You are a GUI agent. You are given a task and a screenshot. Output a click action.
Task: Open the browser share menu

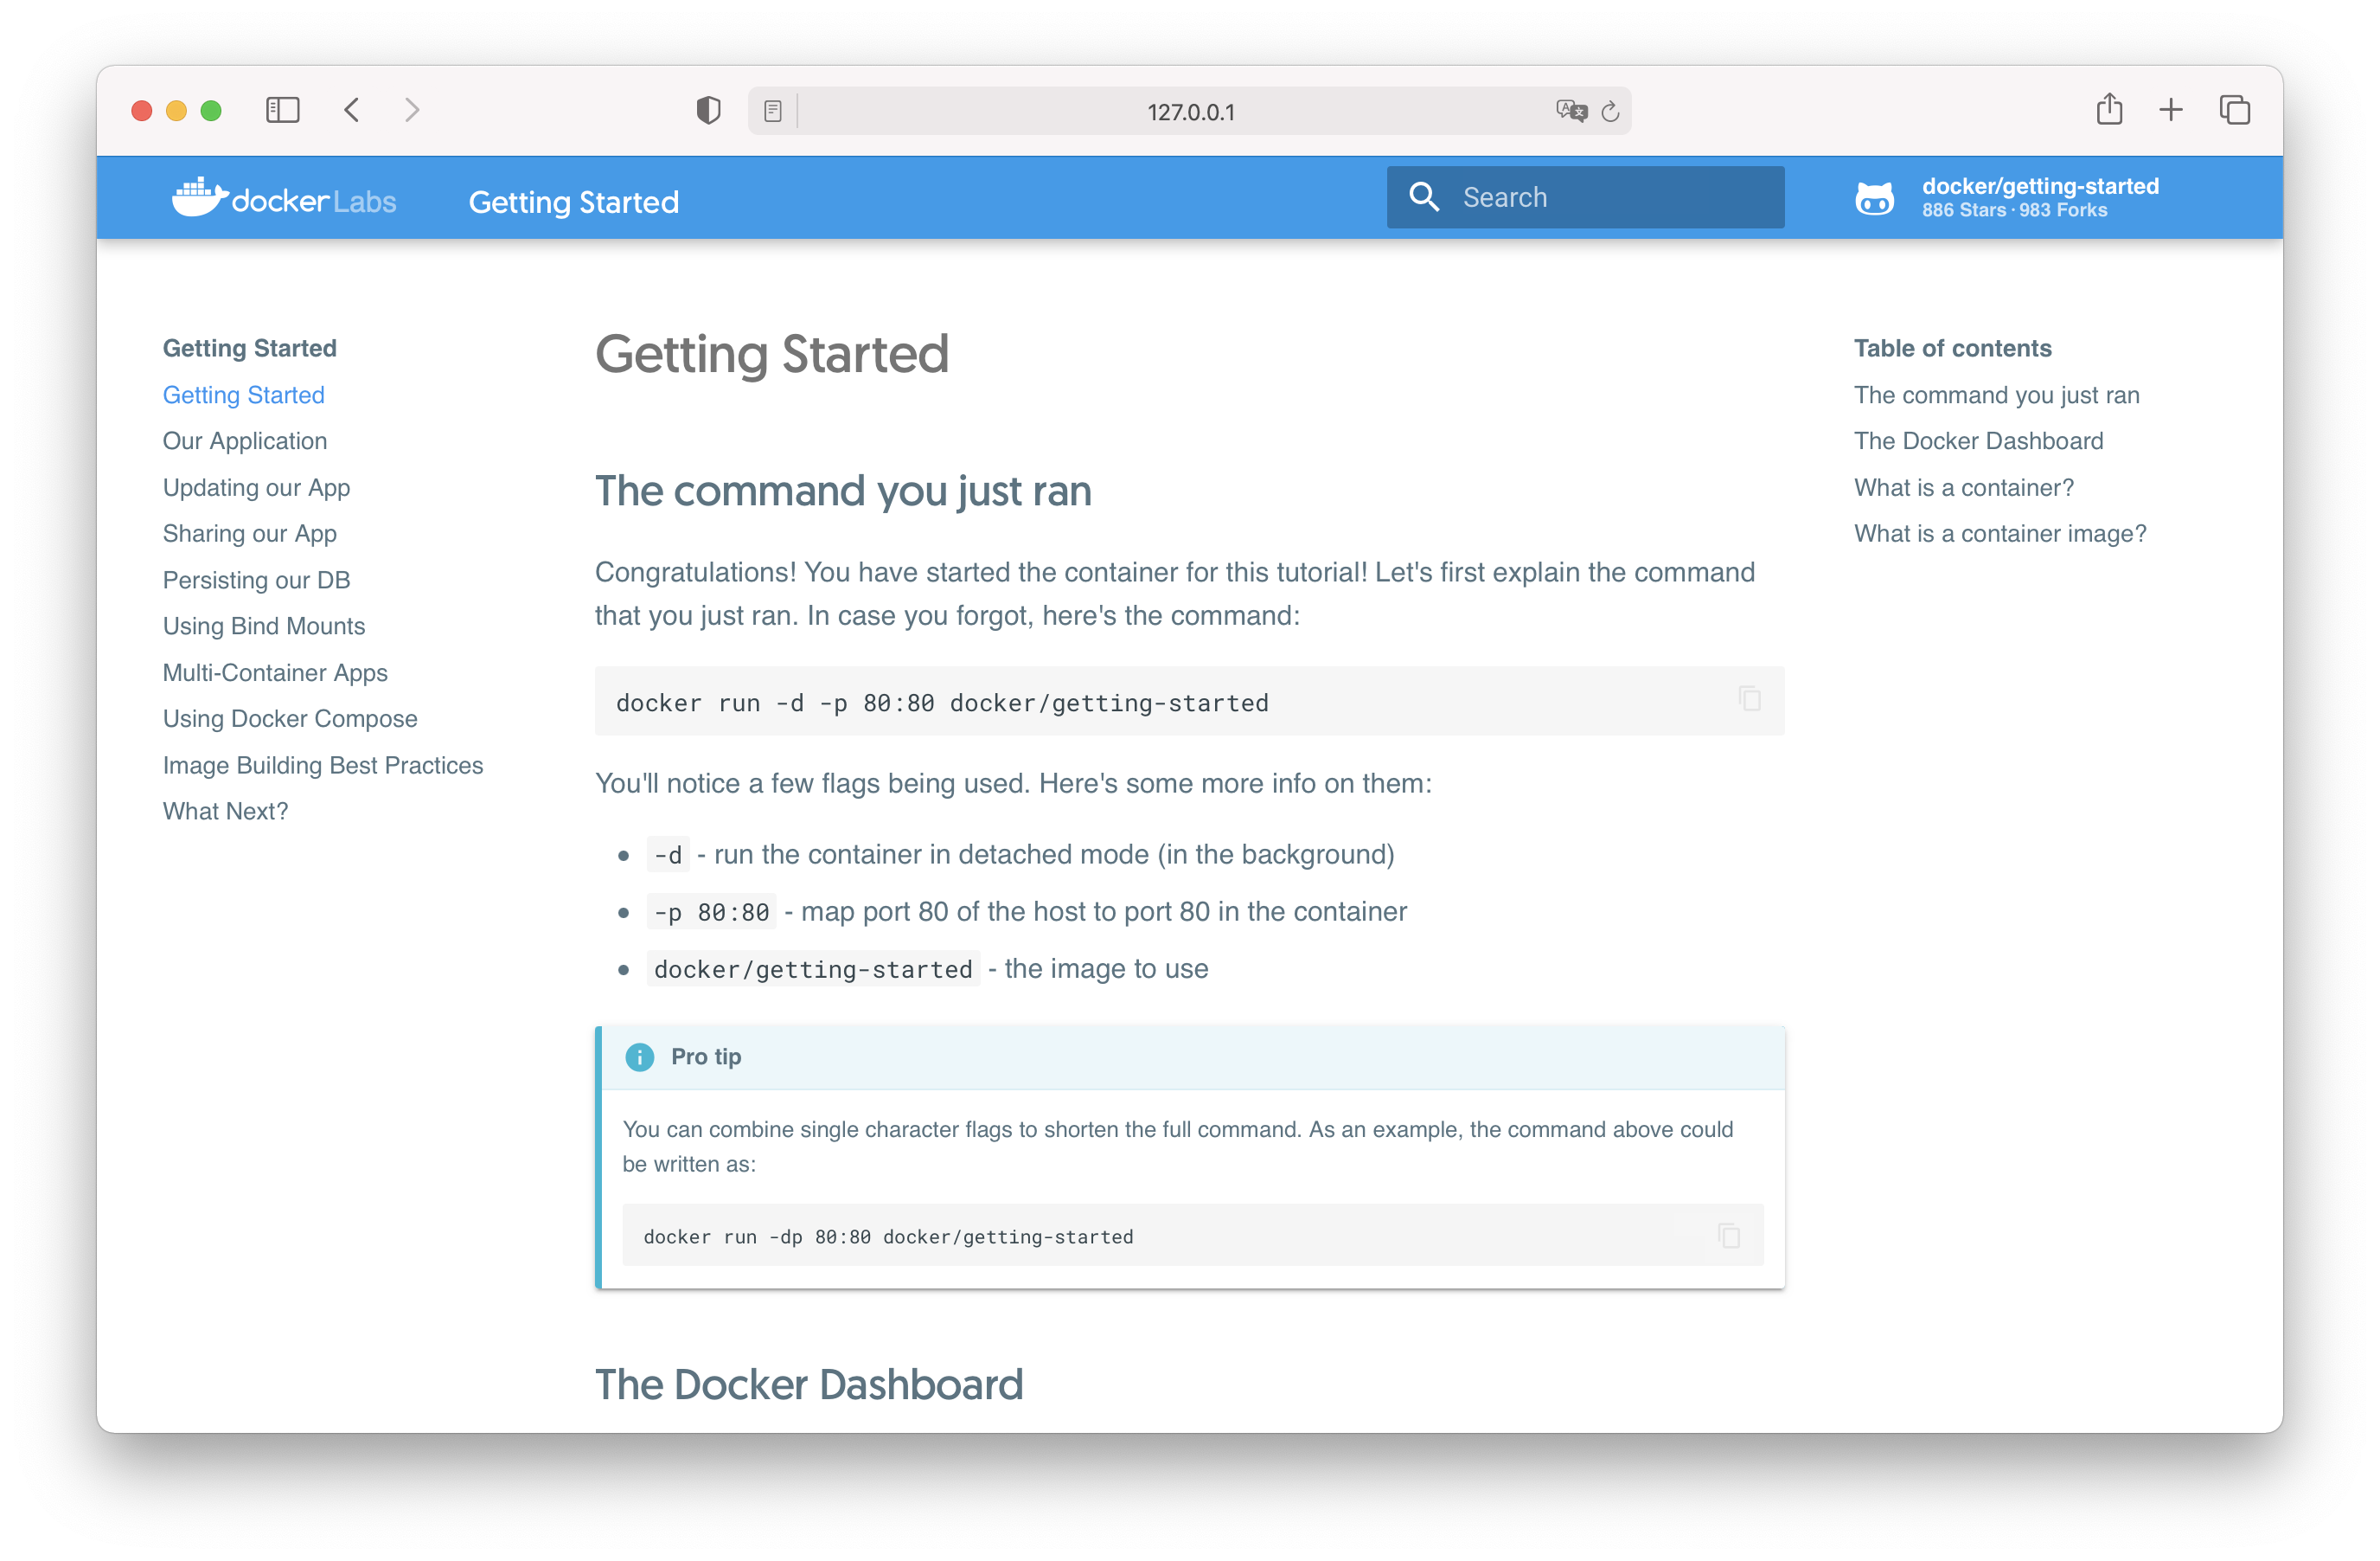pos(2110,110)
